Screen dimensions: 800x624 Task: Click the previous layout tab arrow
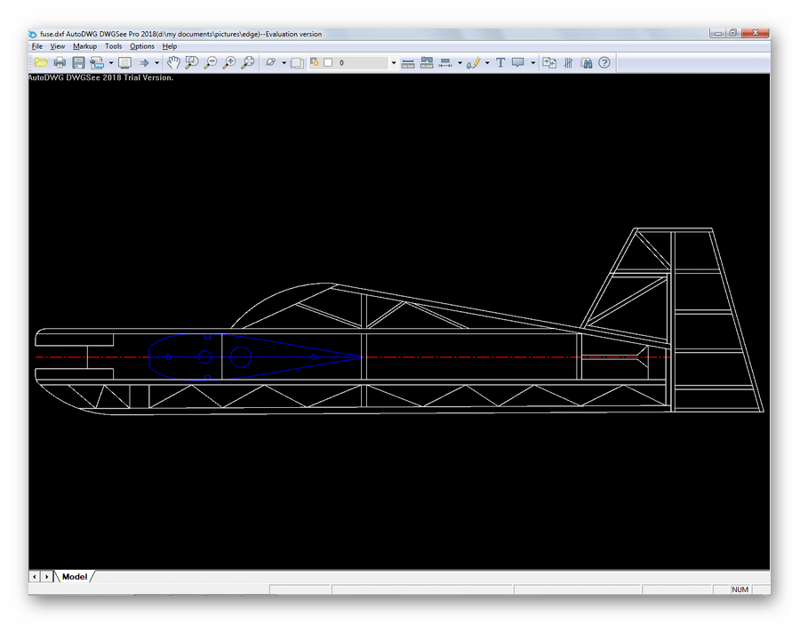coord(35,577)
